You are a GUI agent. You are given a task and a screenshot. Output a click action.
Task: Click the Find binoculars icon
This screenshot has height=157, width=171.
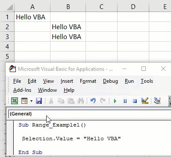coord(81,101)
